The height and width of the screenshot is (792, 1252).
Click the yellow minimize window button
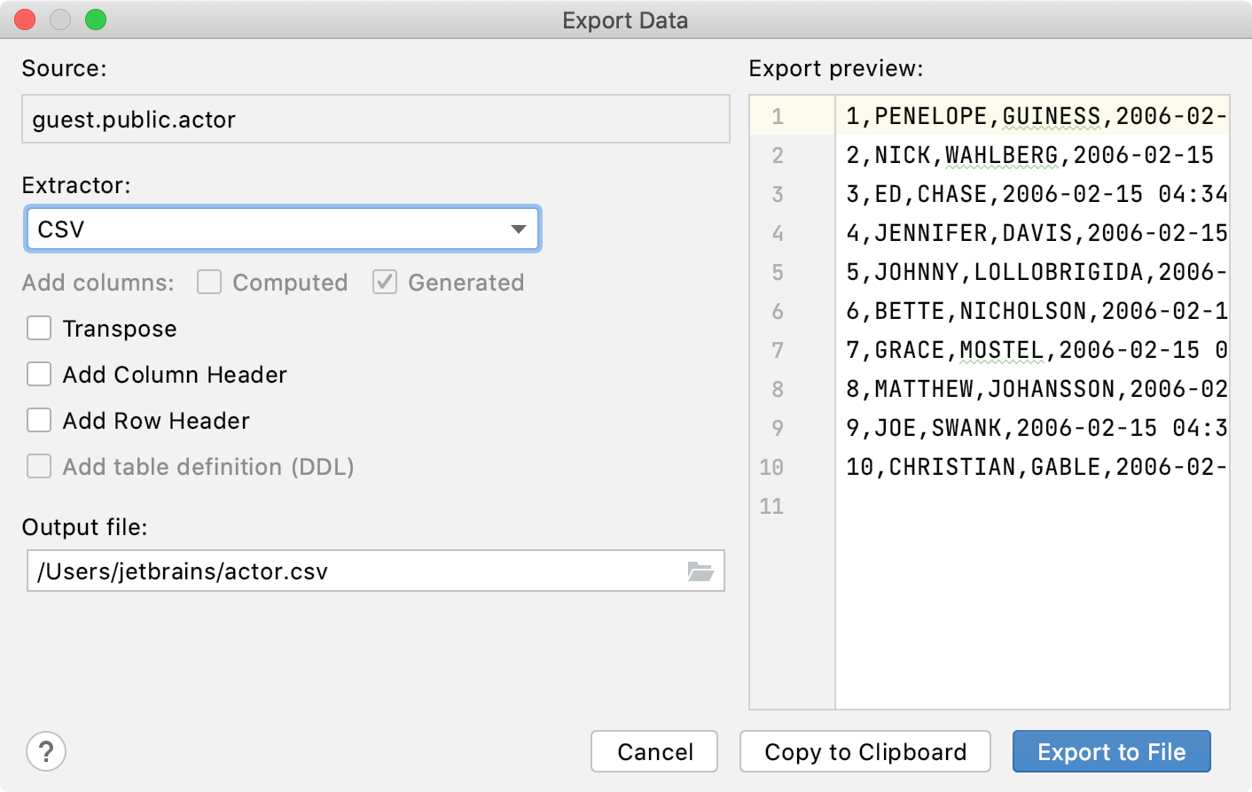pos(60,19)
